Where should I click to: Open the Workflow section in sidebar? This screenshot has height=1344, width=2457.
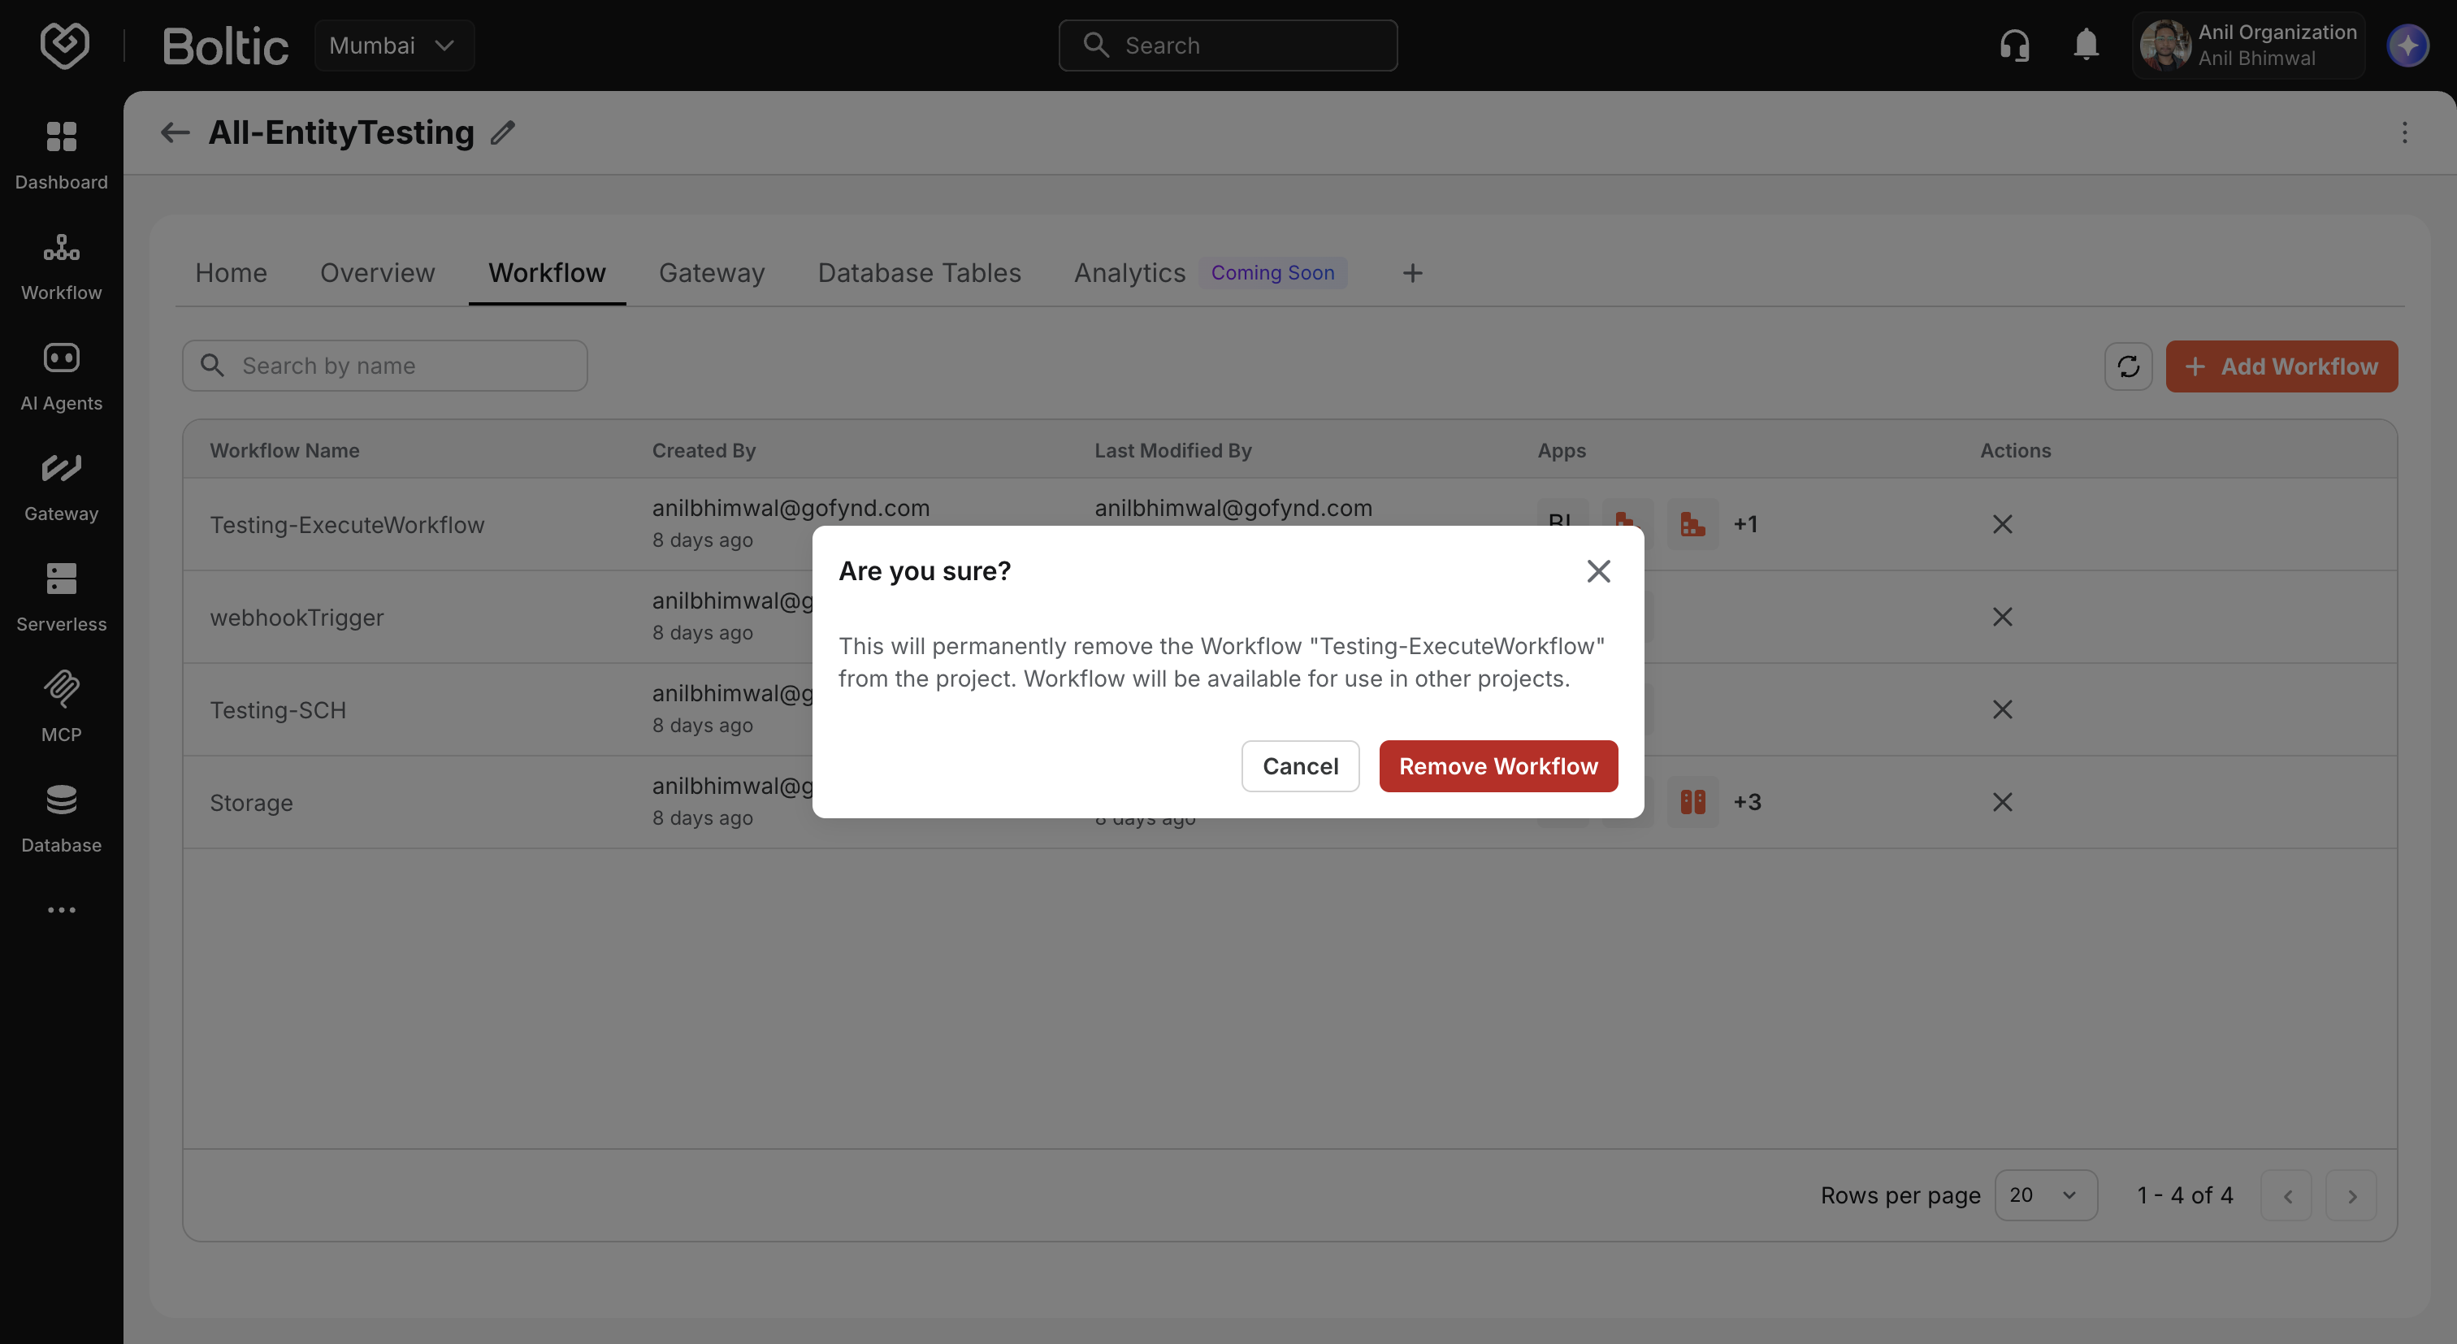61,267
